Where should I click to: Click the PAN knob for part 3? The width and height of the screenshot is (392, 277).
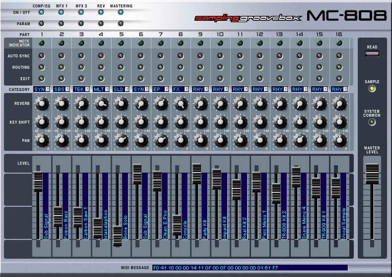[x=81, y=140]
